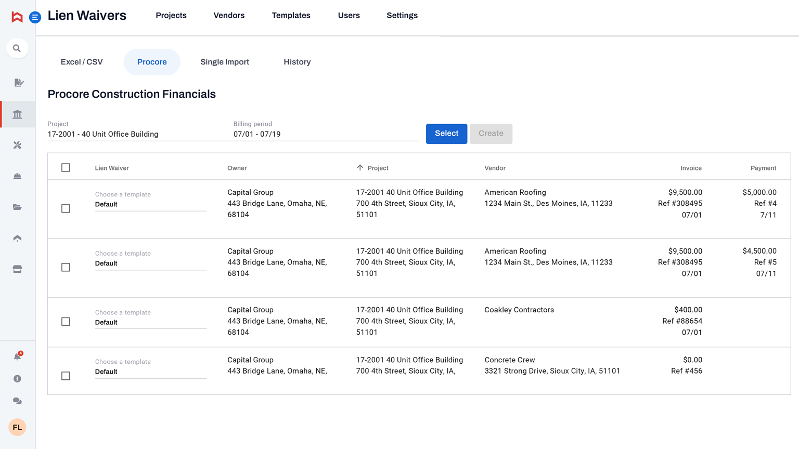Open the tools wrench sidebar icon

tap(17, 145)
